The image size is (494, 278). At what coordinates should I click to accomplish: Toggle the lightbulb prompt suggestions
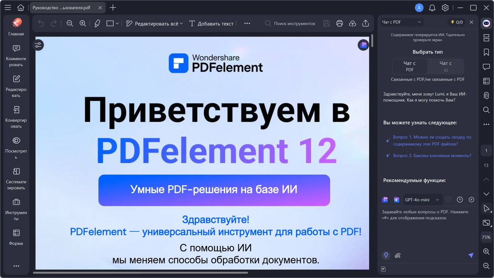click(x=386, y=255)
